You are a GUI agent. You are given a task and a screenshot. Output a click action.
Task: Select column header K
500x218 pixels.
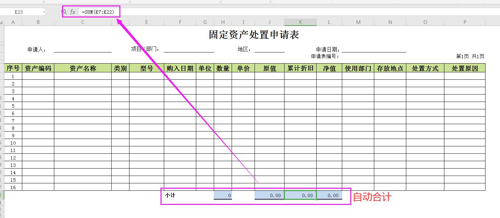300,22
